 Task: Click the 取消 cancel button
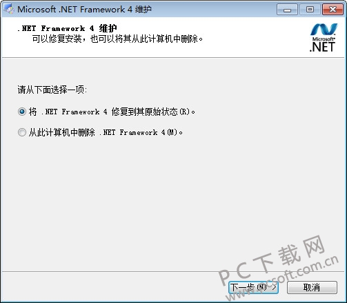pyautogui.click(x=312, y=287)
